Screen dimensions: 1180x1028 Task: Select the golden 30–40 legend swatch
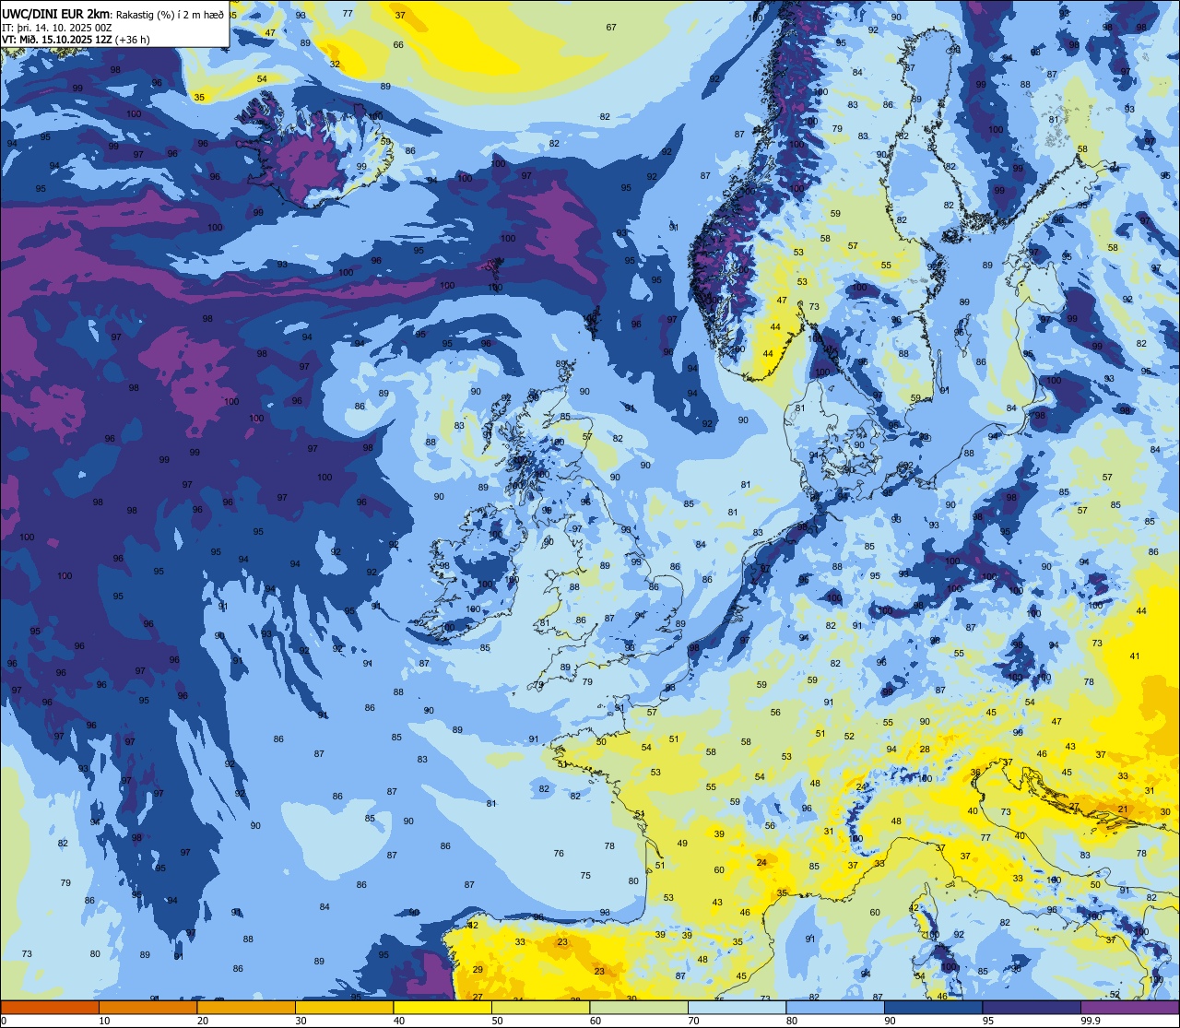coord(344,1008)
